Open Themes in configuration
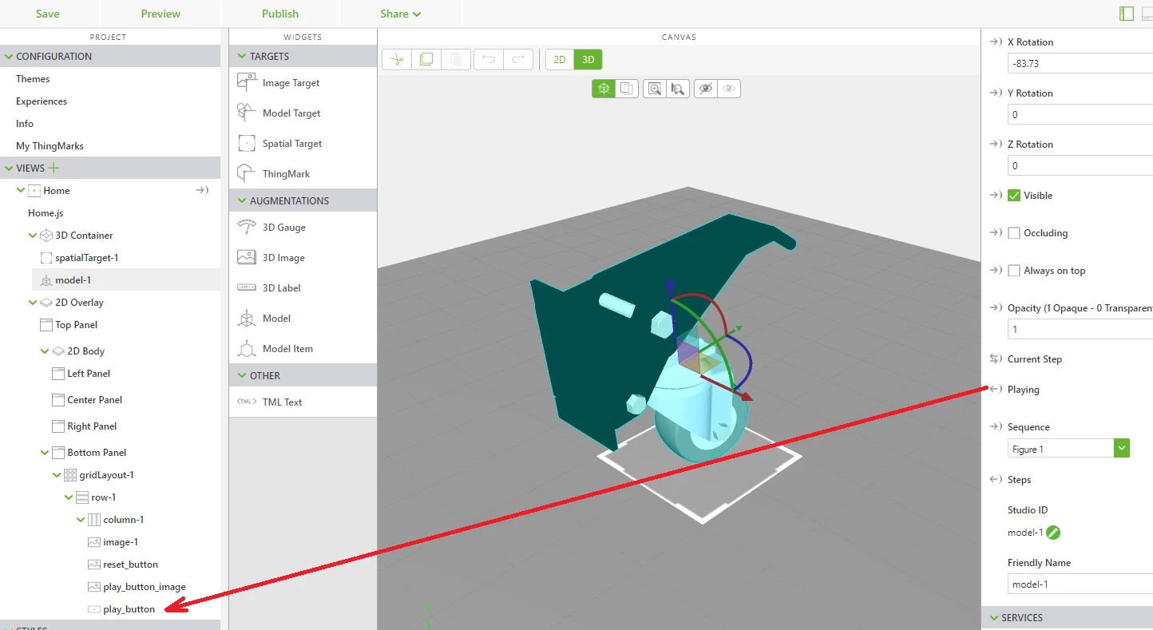 click(33, 78)
